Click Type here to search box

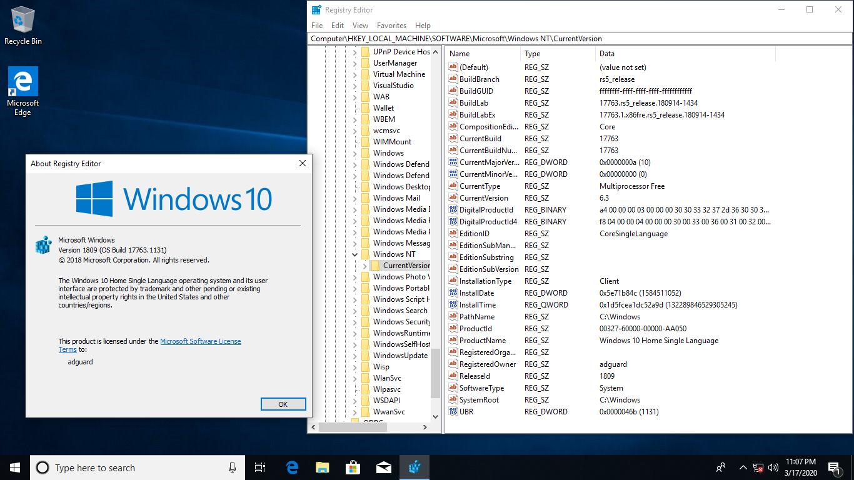[138, 467]
